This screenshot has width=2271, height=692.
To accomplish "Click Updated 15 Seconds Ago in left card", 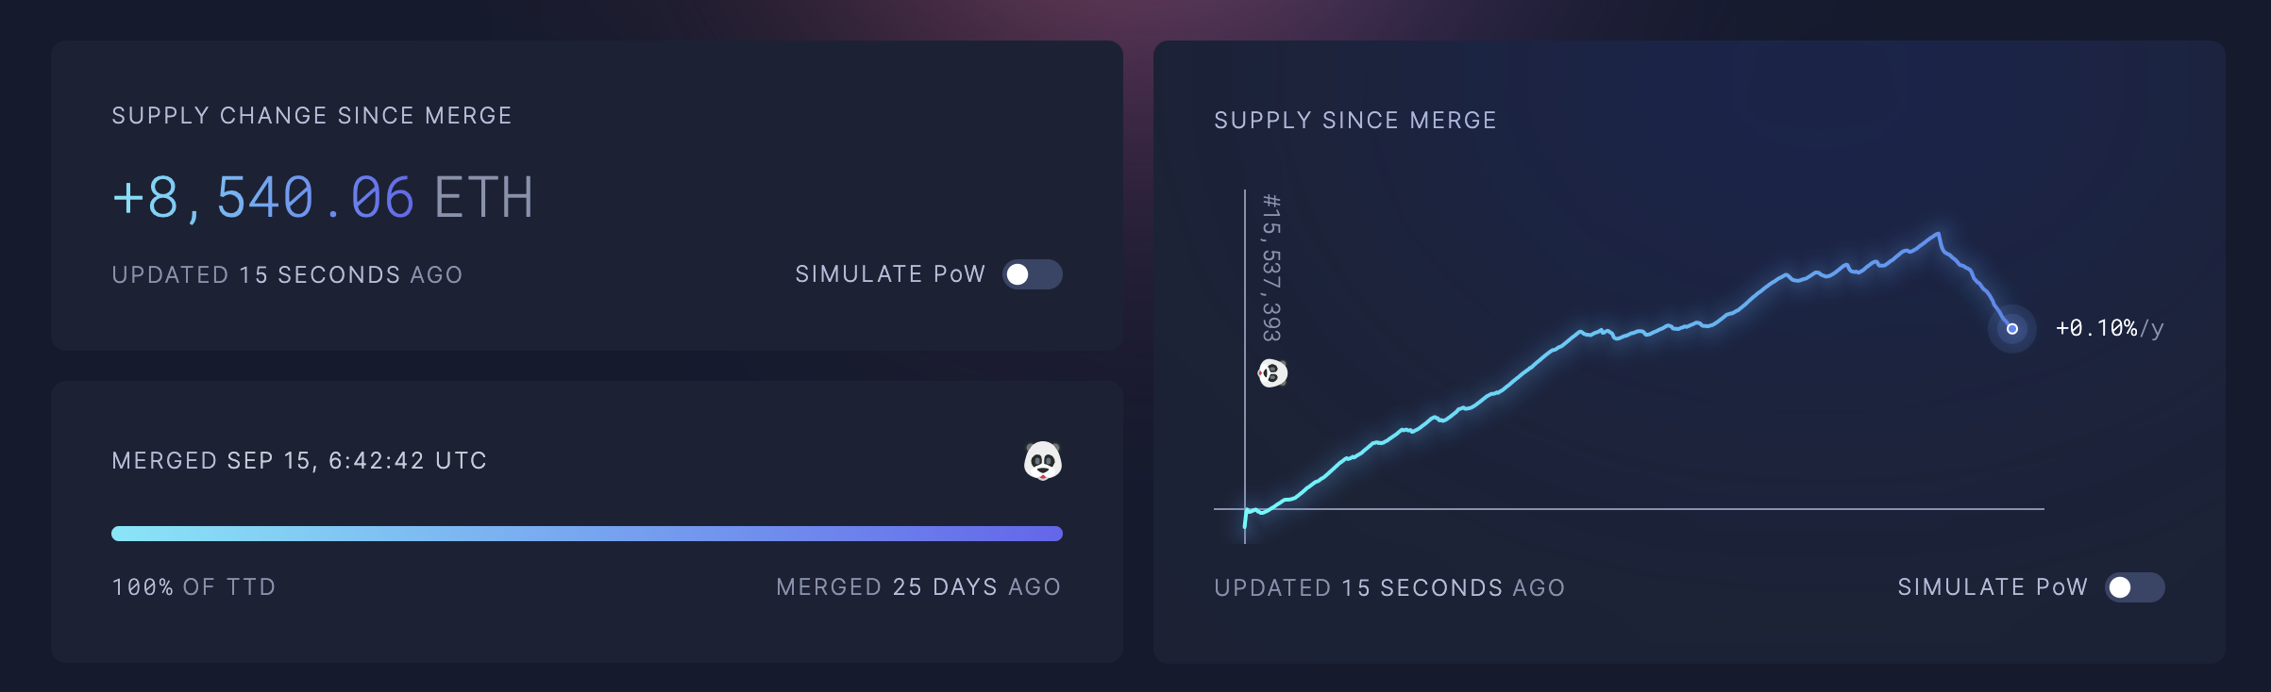I will point(287,275).
